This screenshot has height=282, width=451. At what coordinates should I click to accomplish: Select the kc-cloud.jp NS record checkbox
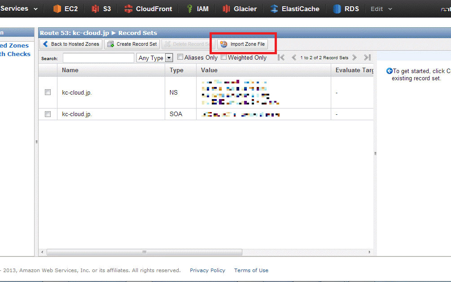[x=48, y=92]
